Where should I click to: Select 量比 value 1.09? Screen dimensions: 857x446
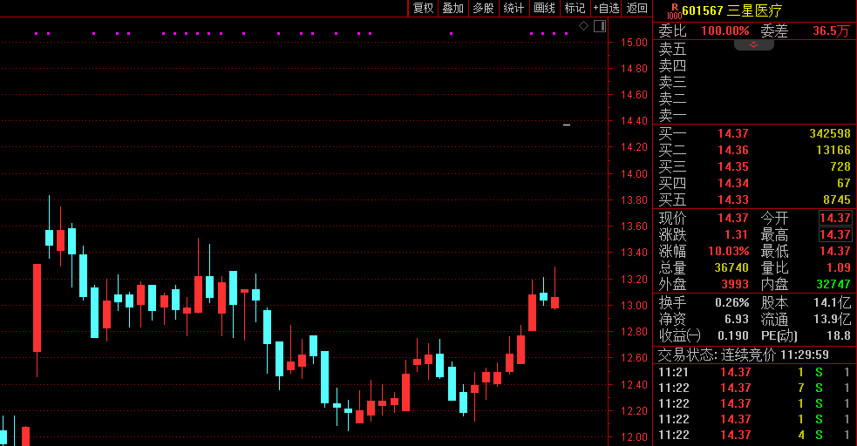click(839, 267)
